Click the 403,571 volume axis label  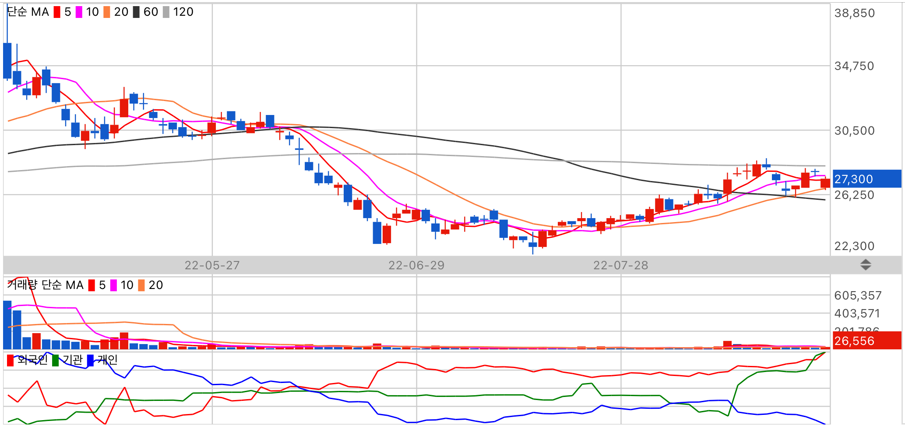[x=857, y=313]
